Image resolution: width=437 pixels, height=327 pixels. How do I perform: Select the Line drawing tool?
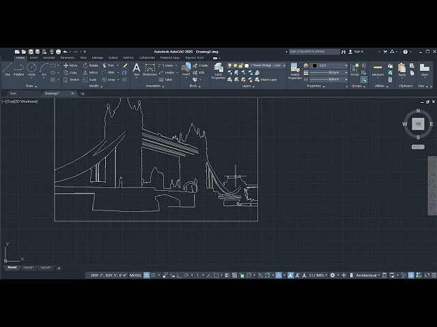tap(8, 69)
